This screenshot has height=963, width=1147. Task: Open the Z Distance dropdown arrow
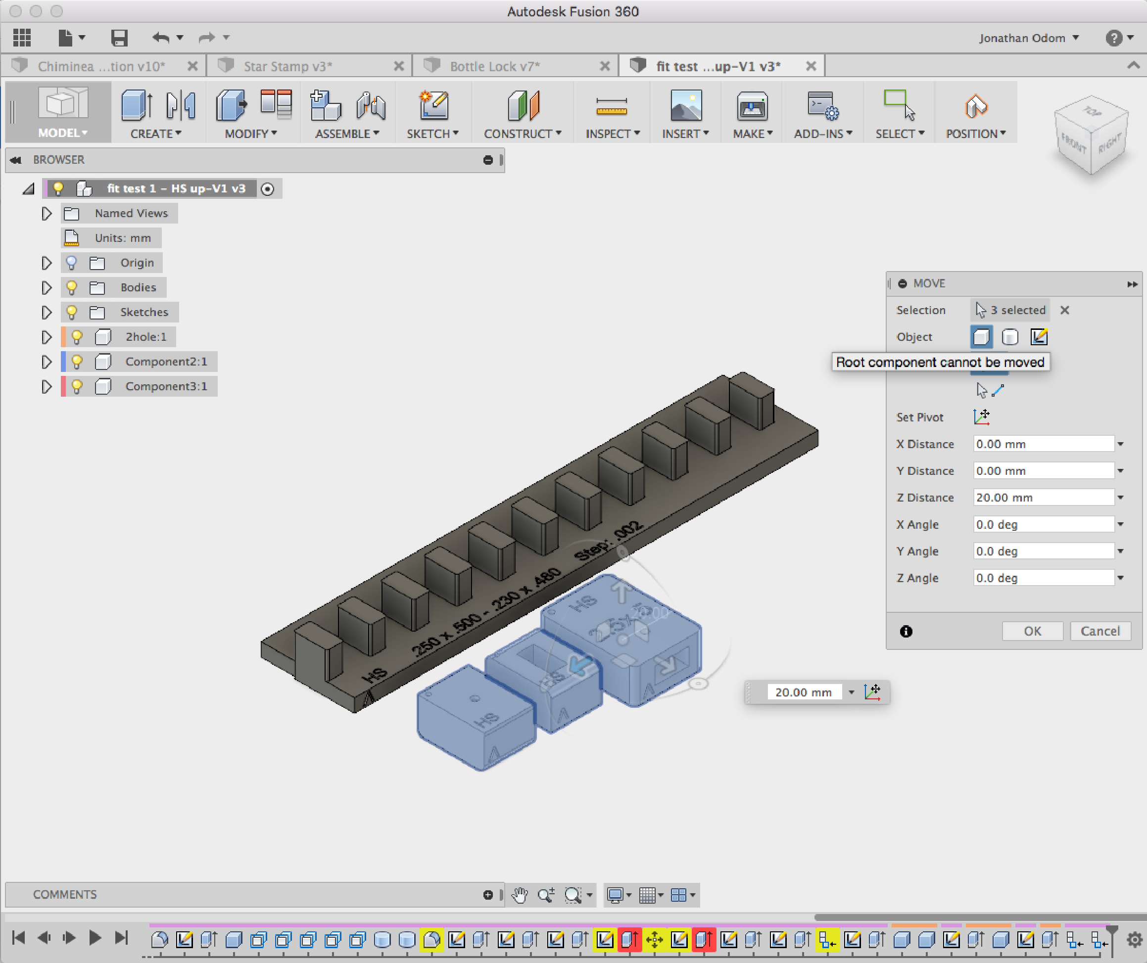[1120, 498]
